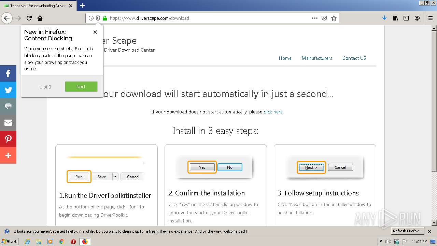437x246 pixels.
Task: Click the 'Install in 3 easy steps:' heading
Action: (216, 131)
